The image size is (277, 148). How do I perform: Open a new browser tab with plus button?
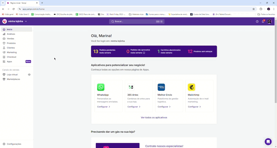click(42, 3)
